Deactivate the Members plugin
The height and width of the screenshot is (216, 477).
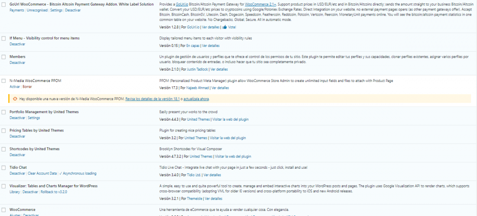point(17,62)
